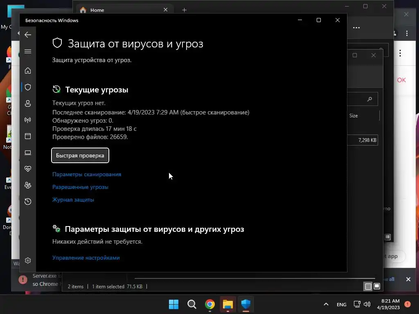Open the Home section in the sidebar
This screenshot has width=419, height=314.
point(28,71)
